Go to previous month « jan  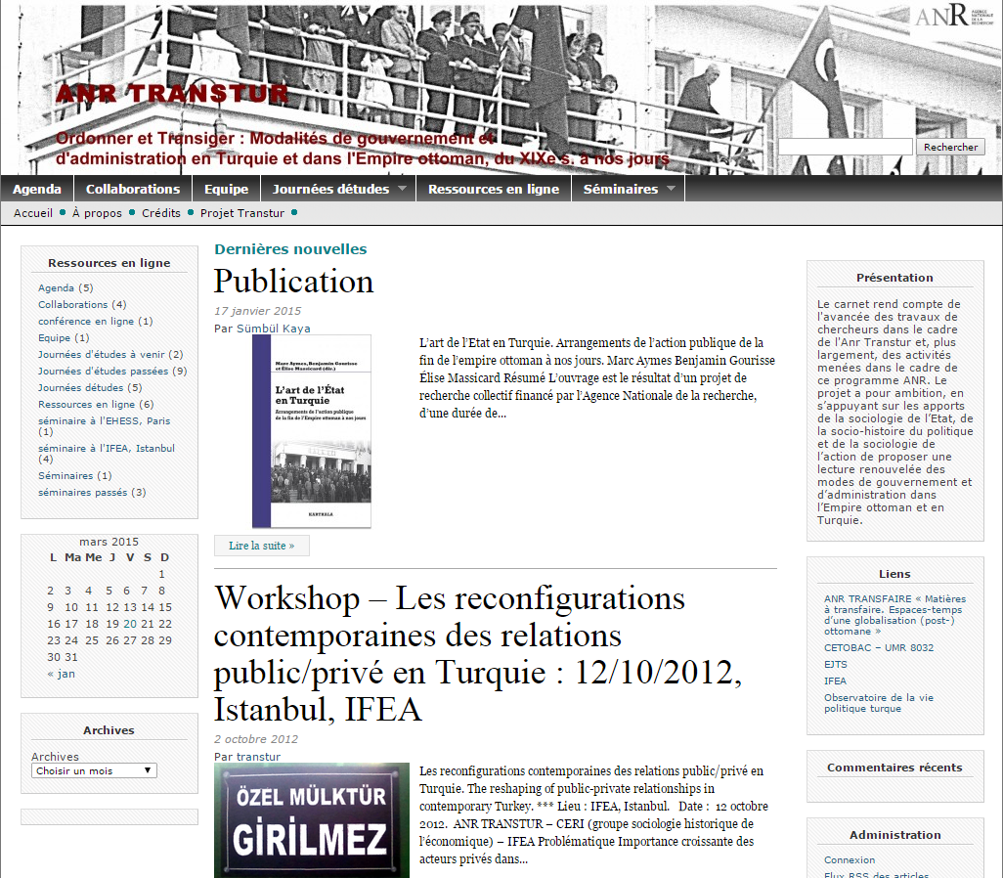pyautogui.click(x=61, y=674)
